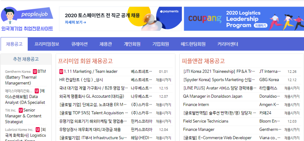Viewport: 304px width, 141px height.
Task: Click company name Bloom En… in Field Service row
Action: [270, 121]
